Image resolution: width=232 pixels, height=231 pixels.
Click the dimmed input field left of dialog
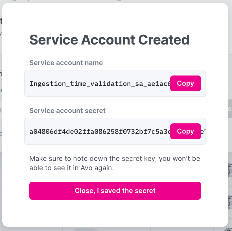click(x=1, y=109)
